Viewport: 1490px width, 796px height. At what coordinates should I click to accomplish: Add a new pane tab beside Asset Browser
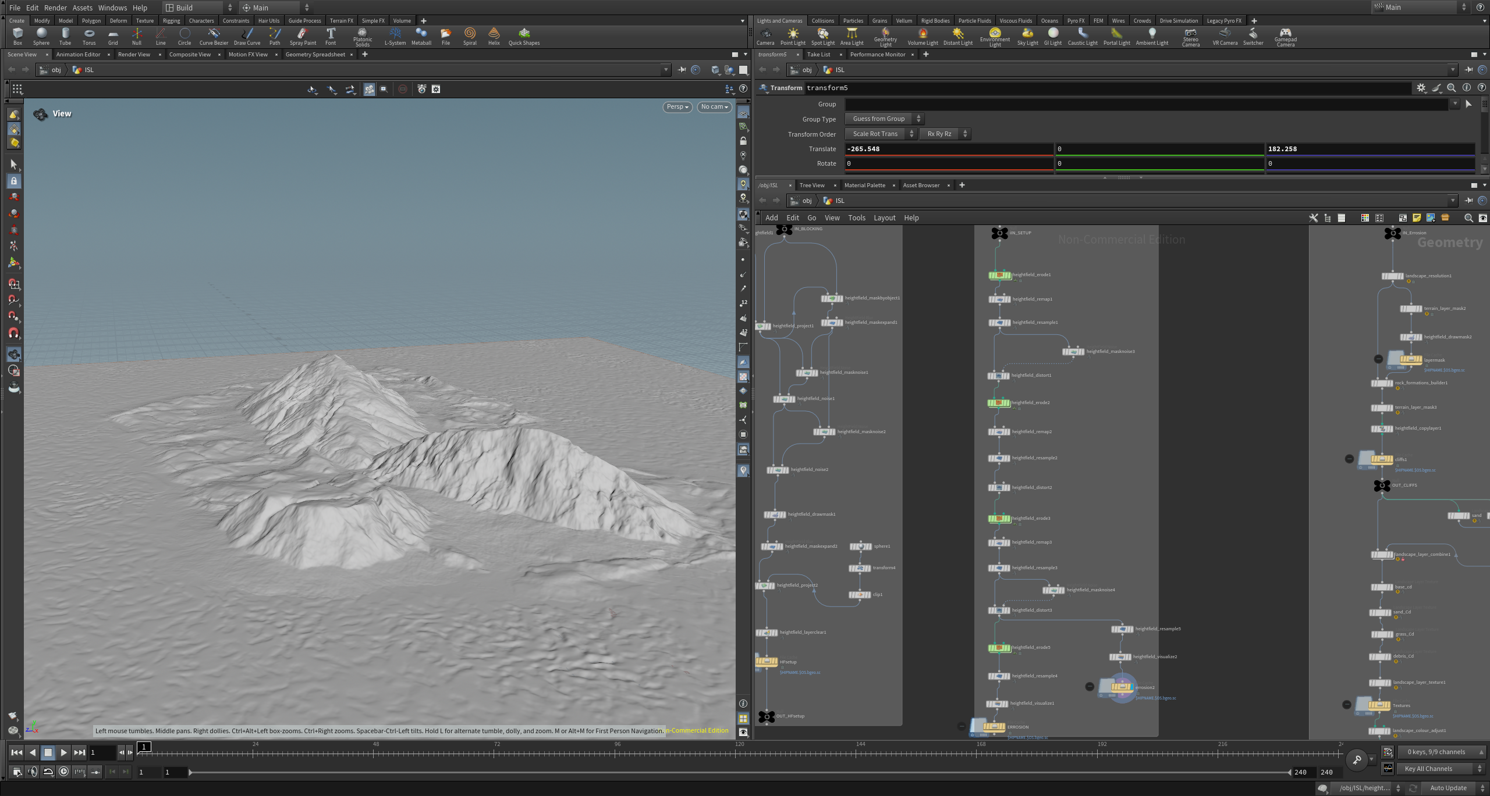pyautogui.click(x=962, y=185)
